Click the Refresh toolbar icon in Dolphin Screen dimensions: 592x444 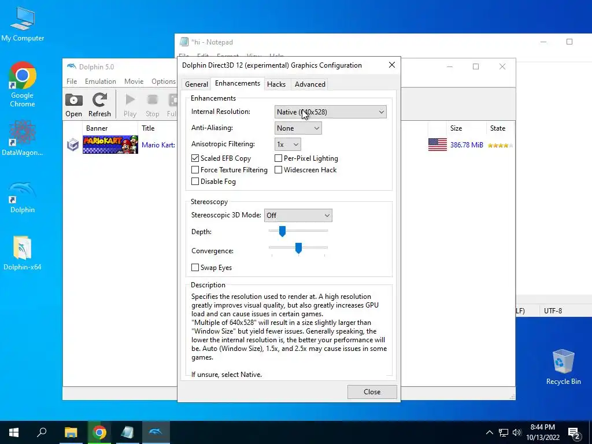(x=99, y=105)
